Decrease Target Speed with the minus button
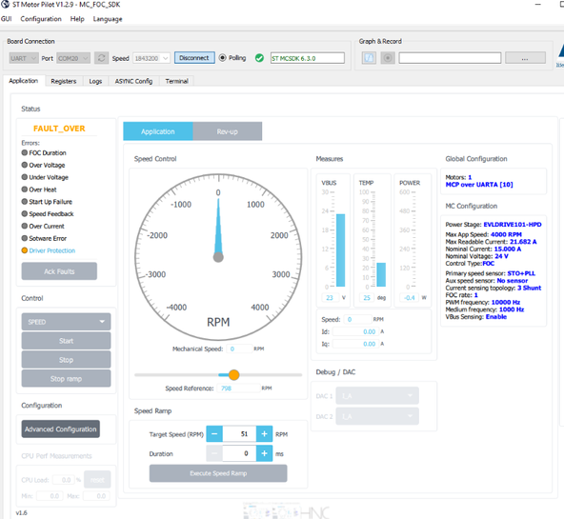Viewport: 564px width, 519px height. click(214, 434)
